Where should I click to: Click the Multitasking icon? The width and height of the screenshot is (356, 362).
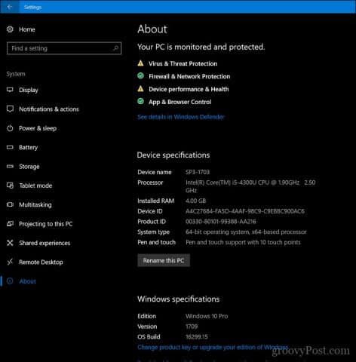(x=10, y=204)
